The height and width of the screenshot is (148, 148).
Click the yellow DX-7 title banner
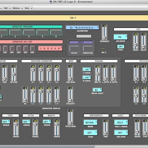click(74, 18)
